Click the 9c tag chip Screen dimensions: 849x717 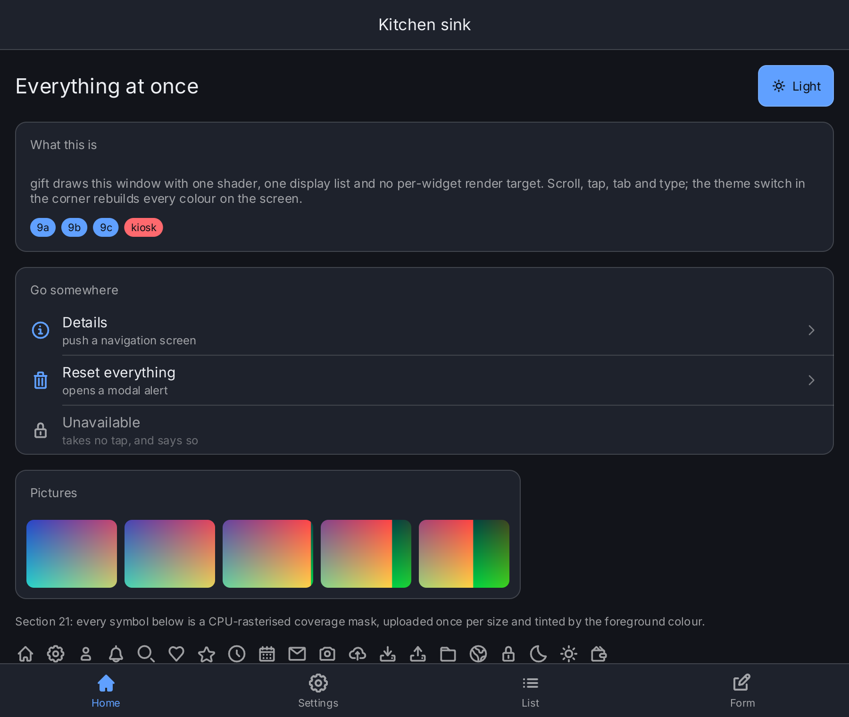106,227
